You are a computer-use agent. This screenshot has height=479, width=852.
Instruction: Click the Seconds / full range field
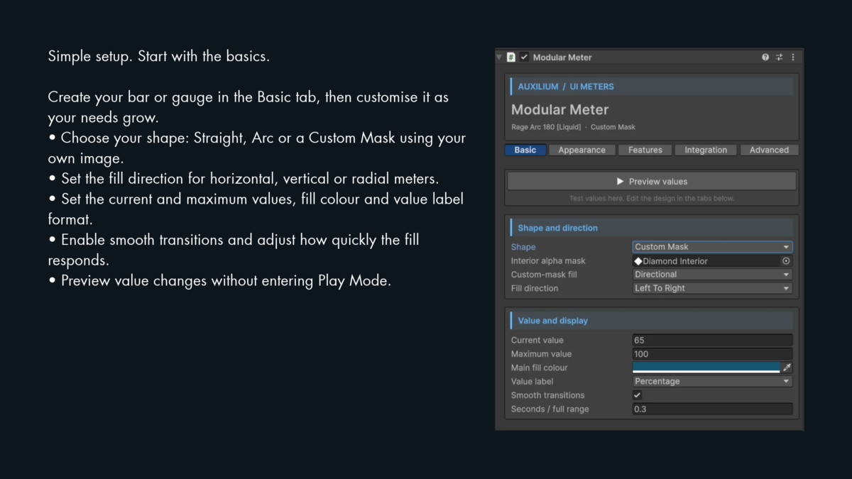[712, 409]
